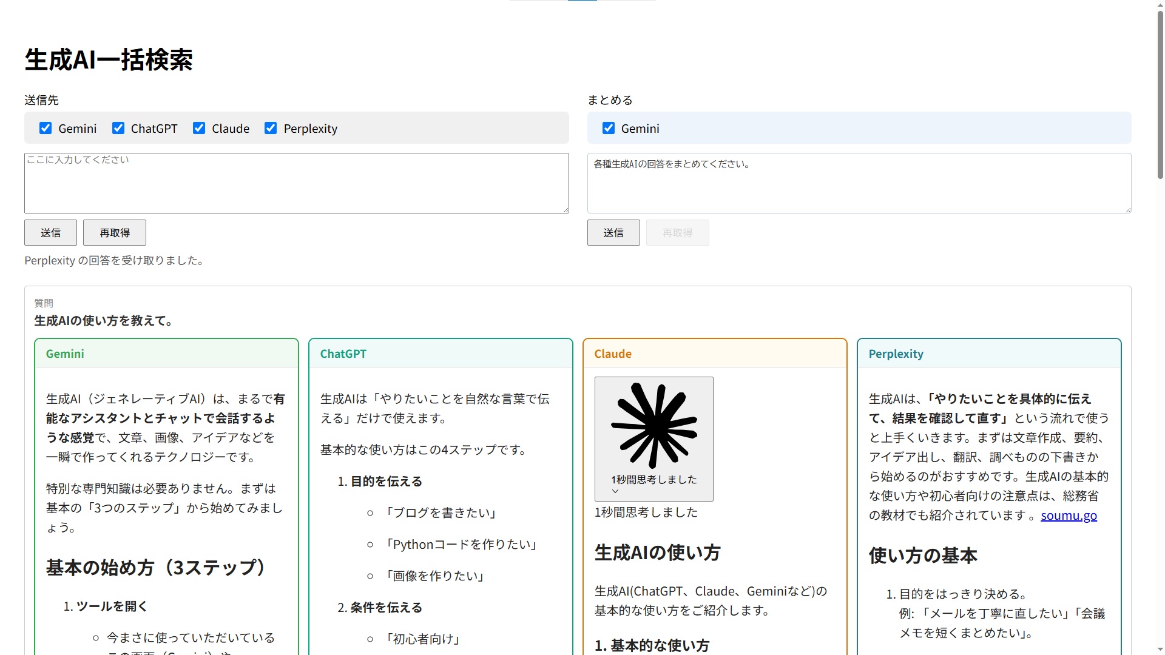1165x655 pixels.
Task: Click the bullet 「画像を作りたい」
Action: 434,576
